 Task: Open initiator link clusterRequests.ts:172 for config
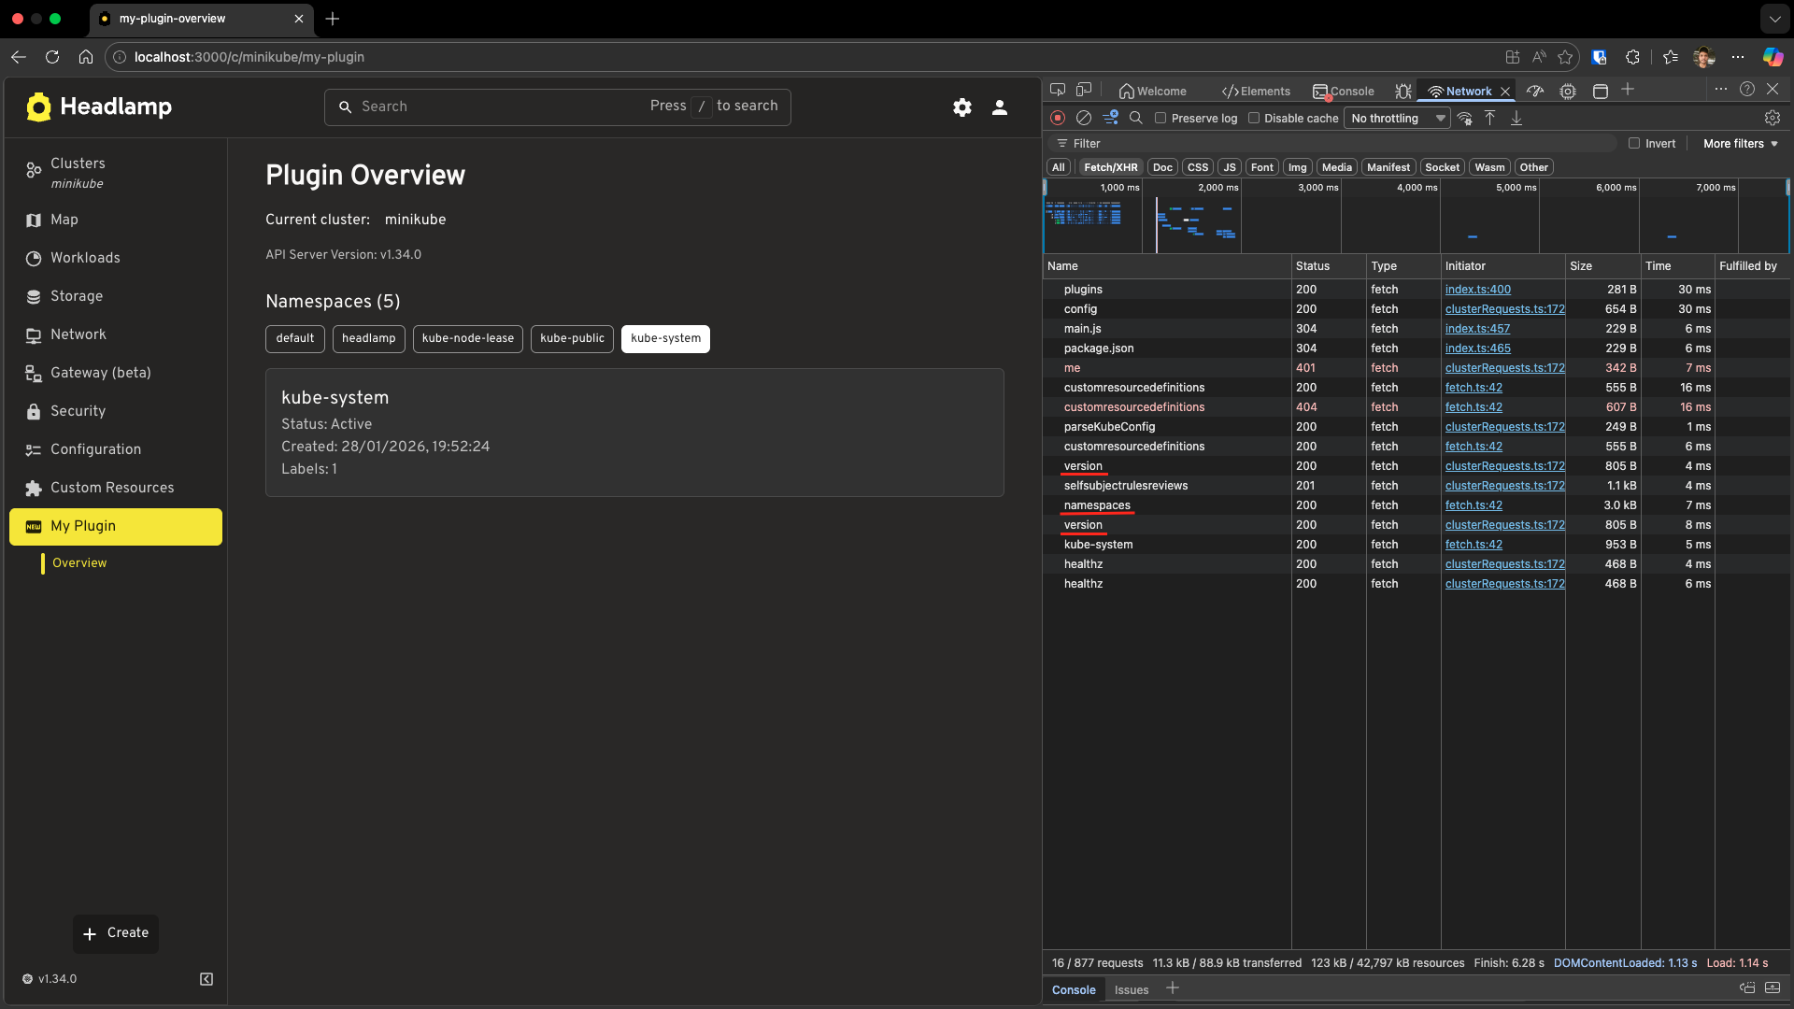click(1504, 309)
